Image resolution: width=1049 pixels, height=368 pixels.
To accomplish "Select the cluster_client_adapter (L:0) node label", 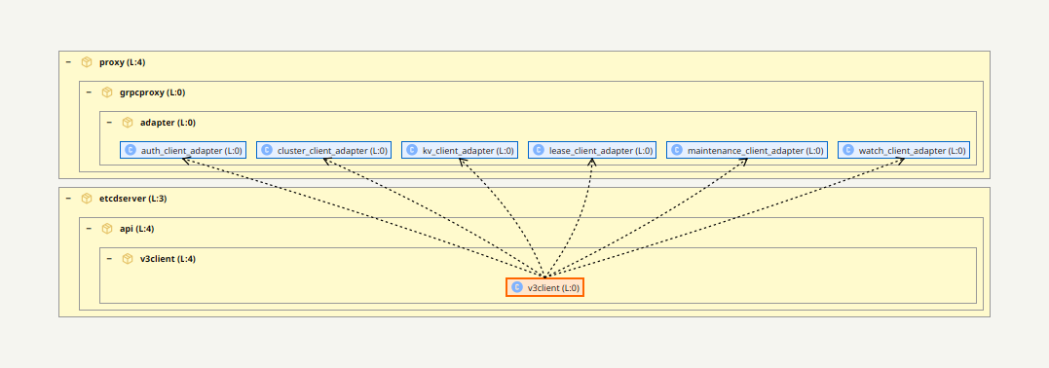I will (332, 151).
